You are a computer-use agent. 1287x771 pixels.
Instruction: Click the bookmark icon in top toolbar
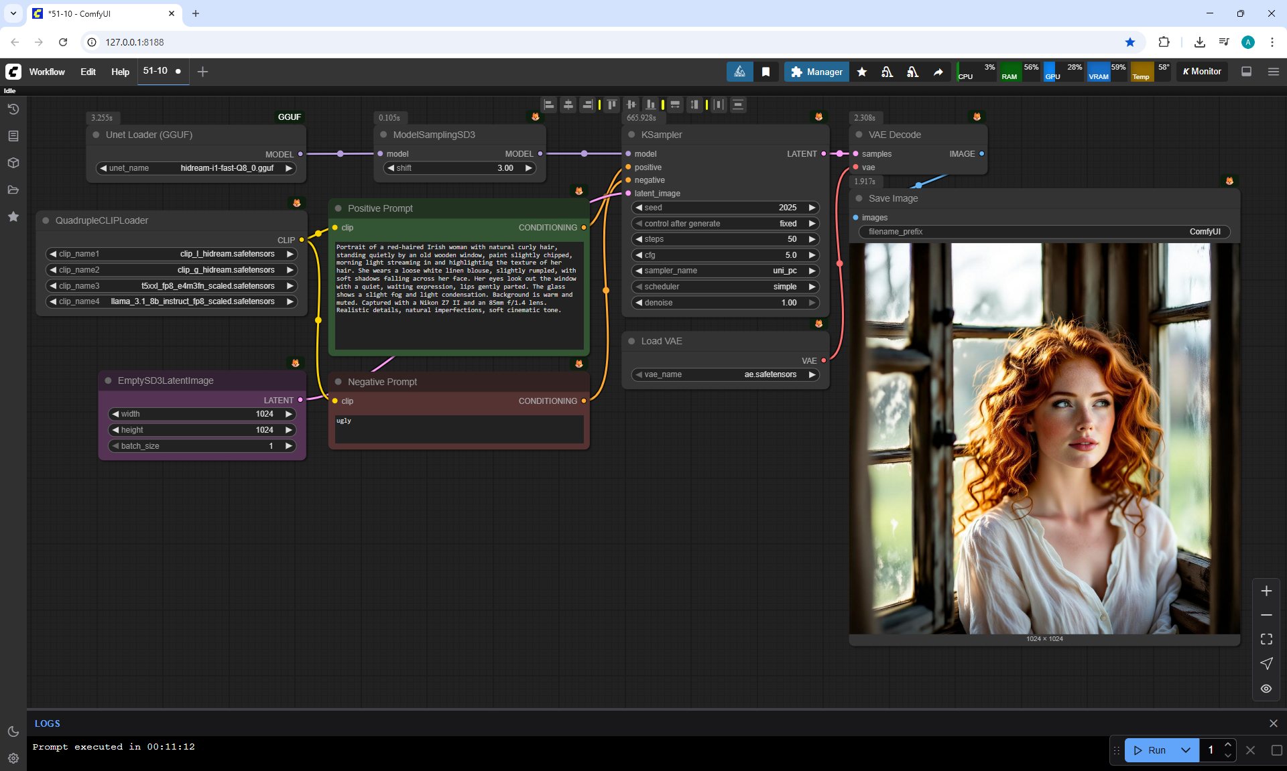[765, 72]
